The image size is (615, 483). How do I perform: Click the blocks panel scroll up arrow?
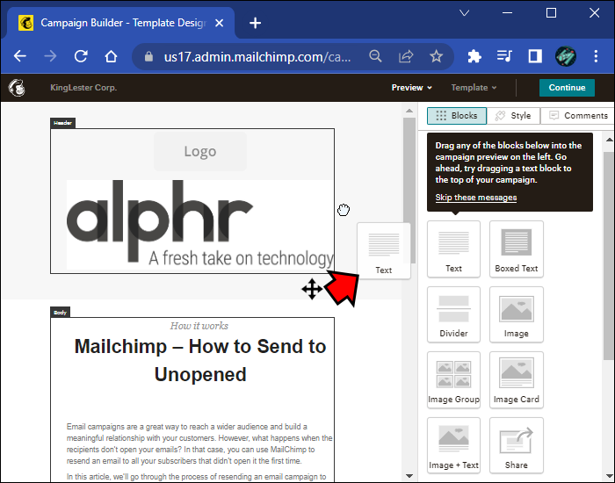coord(609,139)
